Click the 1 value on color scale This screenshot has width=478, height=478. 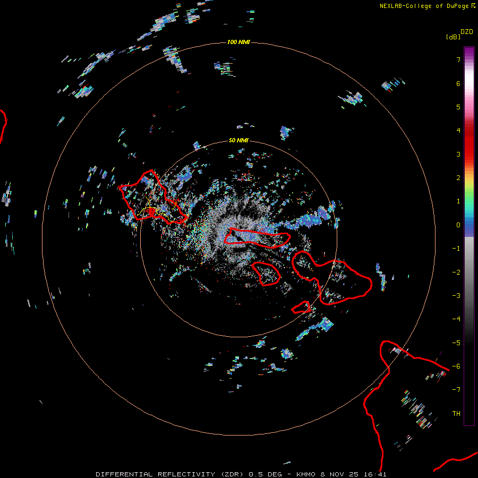pyautogui.click(x=458, y=201)
